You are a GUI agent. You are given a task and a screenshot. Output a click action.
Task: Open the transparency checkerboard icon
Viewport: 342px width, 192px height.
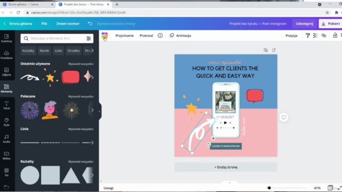pos(316,36)
